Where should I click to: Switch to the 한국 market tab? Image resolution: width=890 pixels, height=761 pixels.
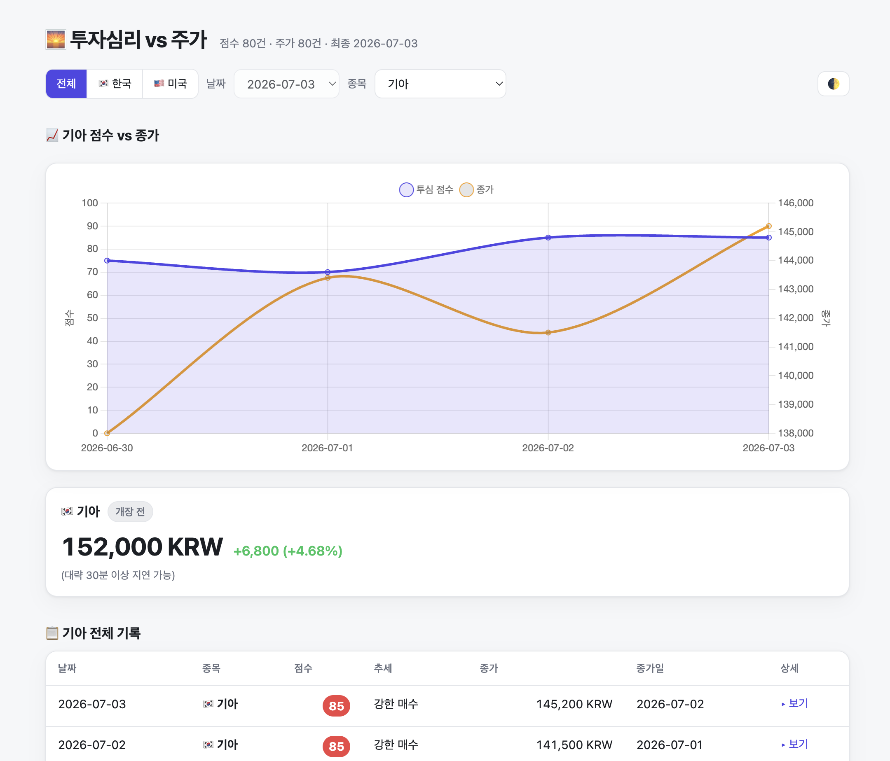tap(115, 84)
